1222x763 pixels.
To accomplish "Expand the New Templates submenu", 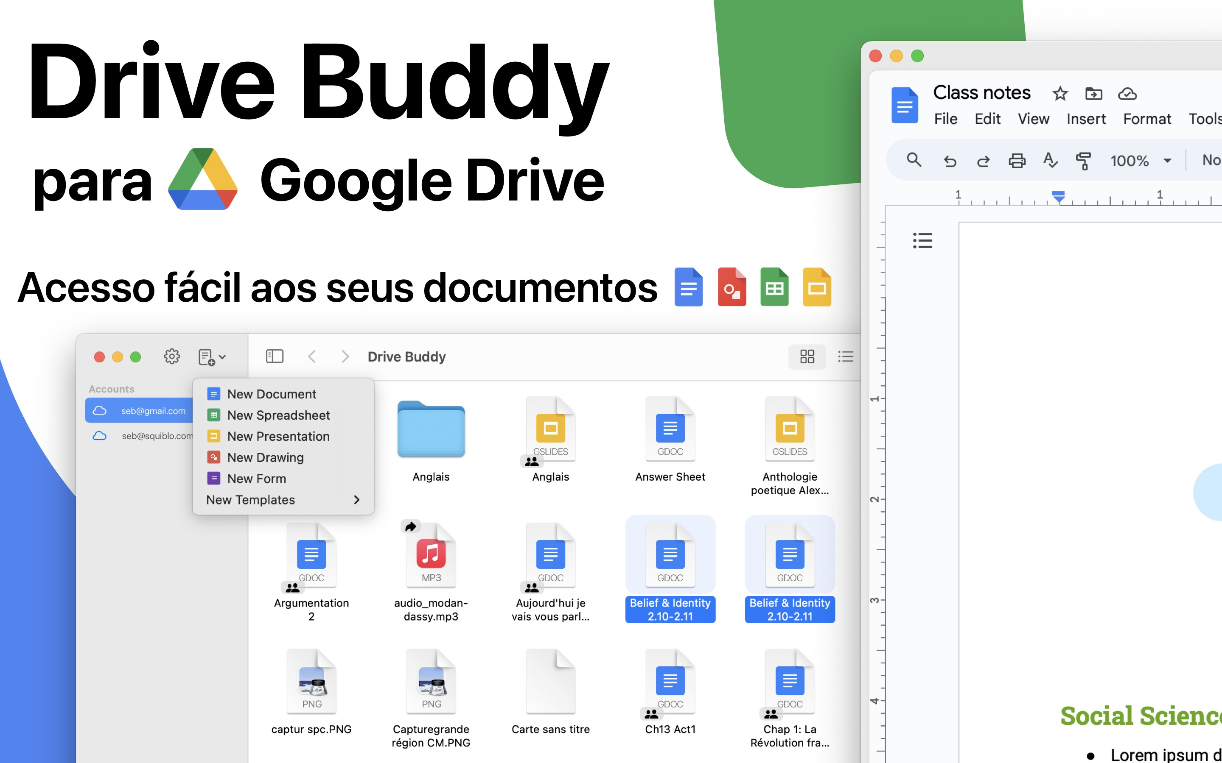I will 283,500.
